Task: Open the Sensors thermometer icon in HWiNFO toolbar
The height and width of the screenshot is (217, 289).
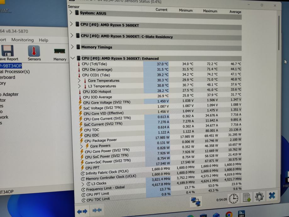Action: click(34, 51)
